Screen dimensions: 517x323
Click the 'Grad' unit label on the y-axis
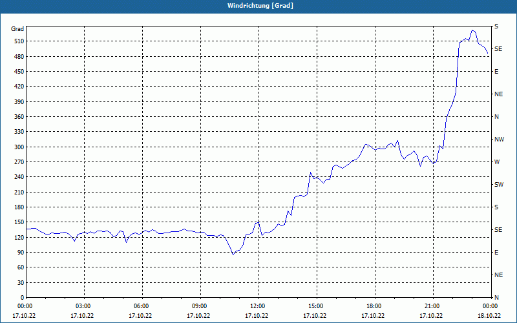pyautogui.click(x=17, y=29)
